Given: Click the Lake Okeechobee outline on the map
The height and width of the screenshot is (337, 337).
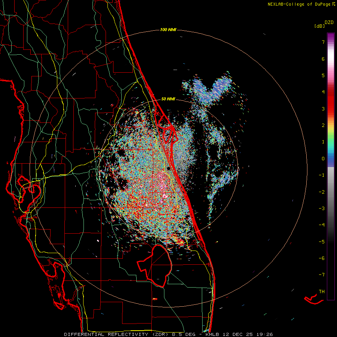Looking at the screenshot, I should click(x=155, y=265).
